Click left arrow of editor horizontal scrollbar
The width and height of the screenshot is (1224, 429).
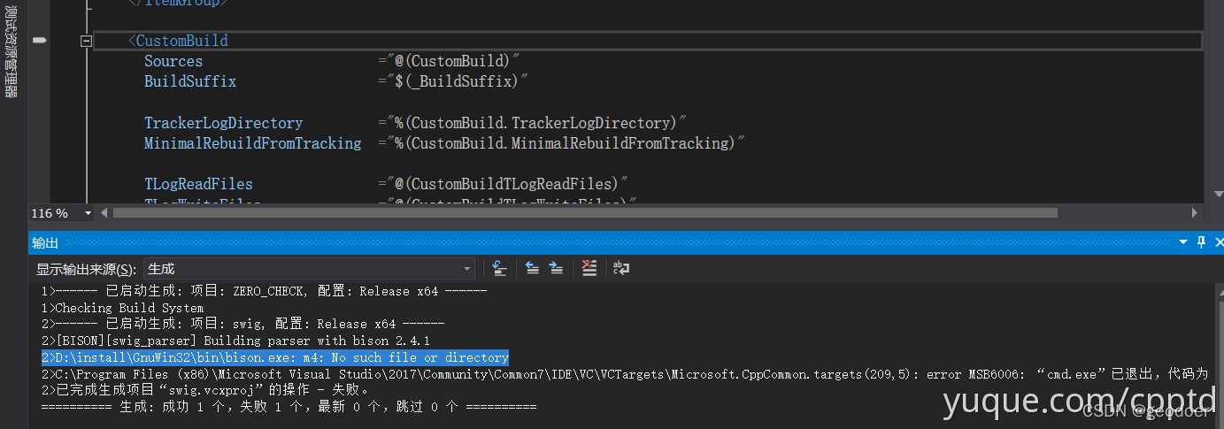tap(104, 213)
